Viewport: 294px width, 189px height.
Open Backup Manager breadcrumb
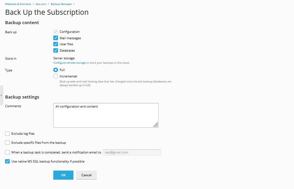click(x=61, y=4)
